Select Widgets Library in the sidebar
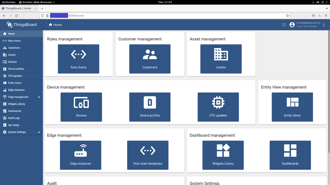The image size is (330, 185). (22, 104)
